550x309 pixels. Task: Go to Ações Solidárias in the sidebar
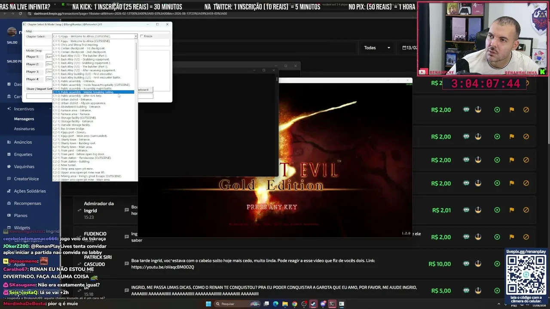(x=30, y=191)
